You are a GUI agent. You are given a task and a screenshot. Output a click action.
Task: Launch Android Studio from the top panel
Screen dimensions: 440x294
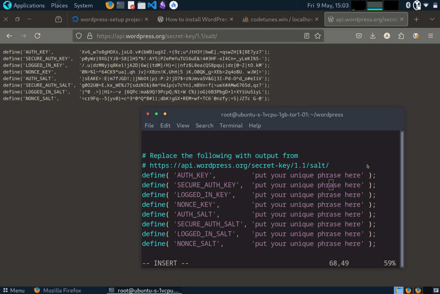pos(174,5)
